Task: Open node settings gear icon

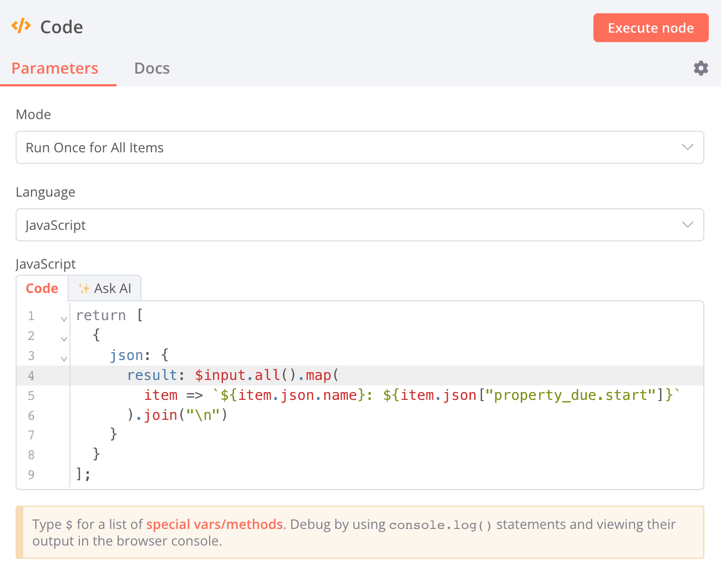Action: pos(701,68)
